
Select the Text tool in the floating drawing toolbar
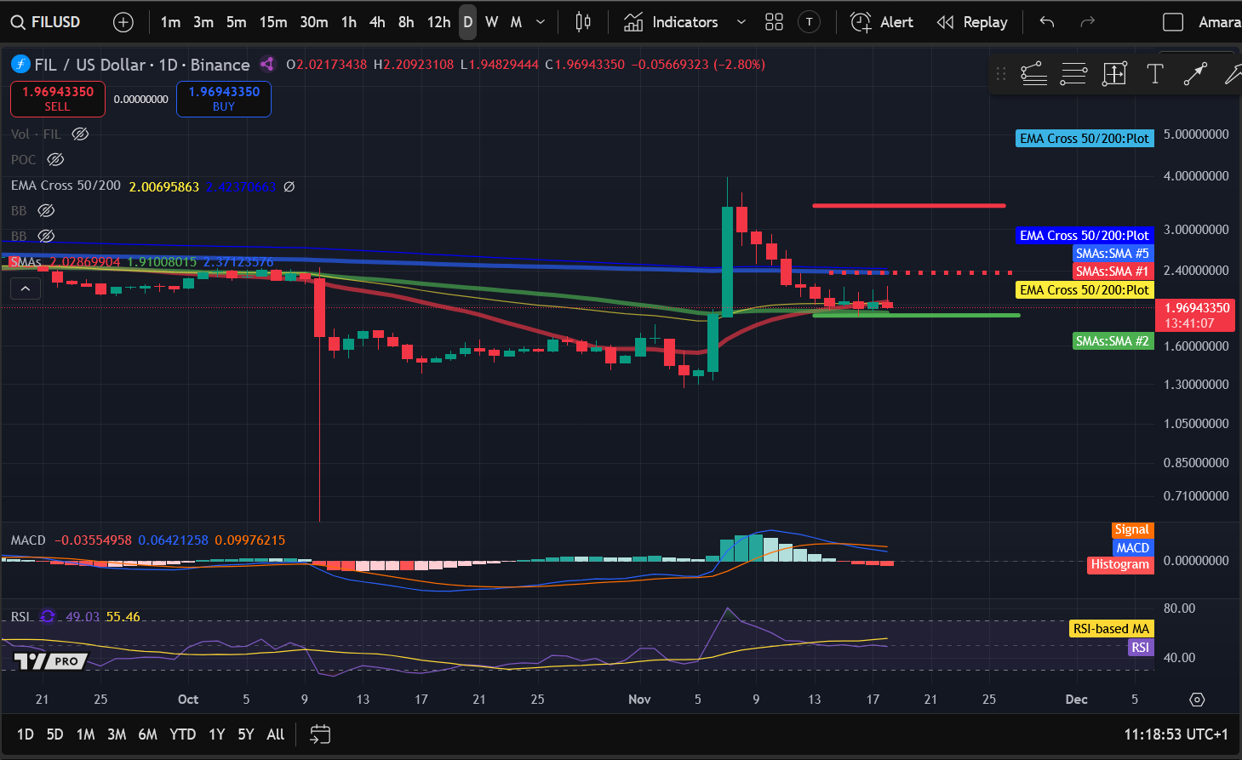coord(1154,74)
